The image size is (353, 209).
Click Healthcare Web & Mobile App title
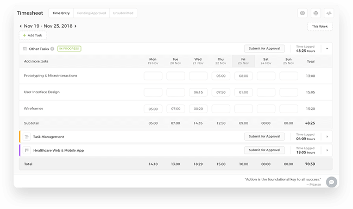59,151
